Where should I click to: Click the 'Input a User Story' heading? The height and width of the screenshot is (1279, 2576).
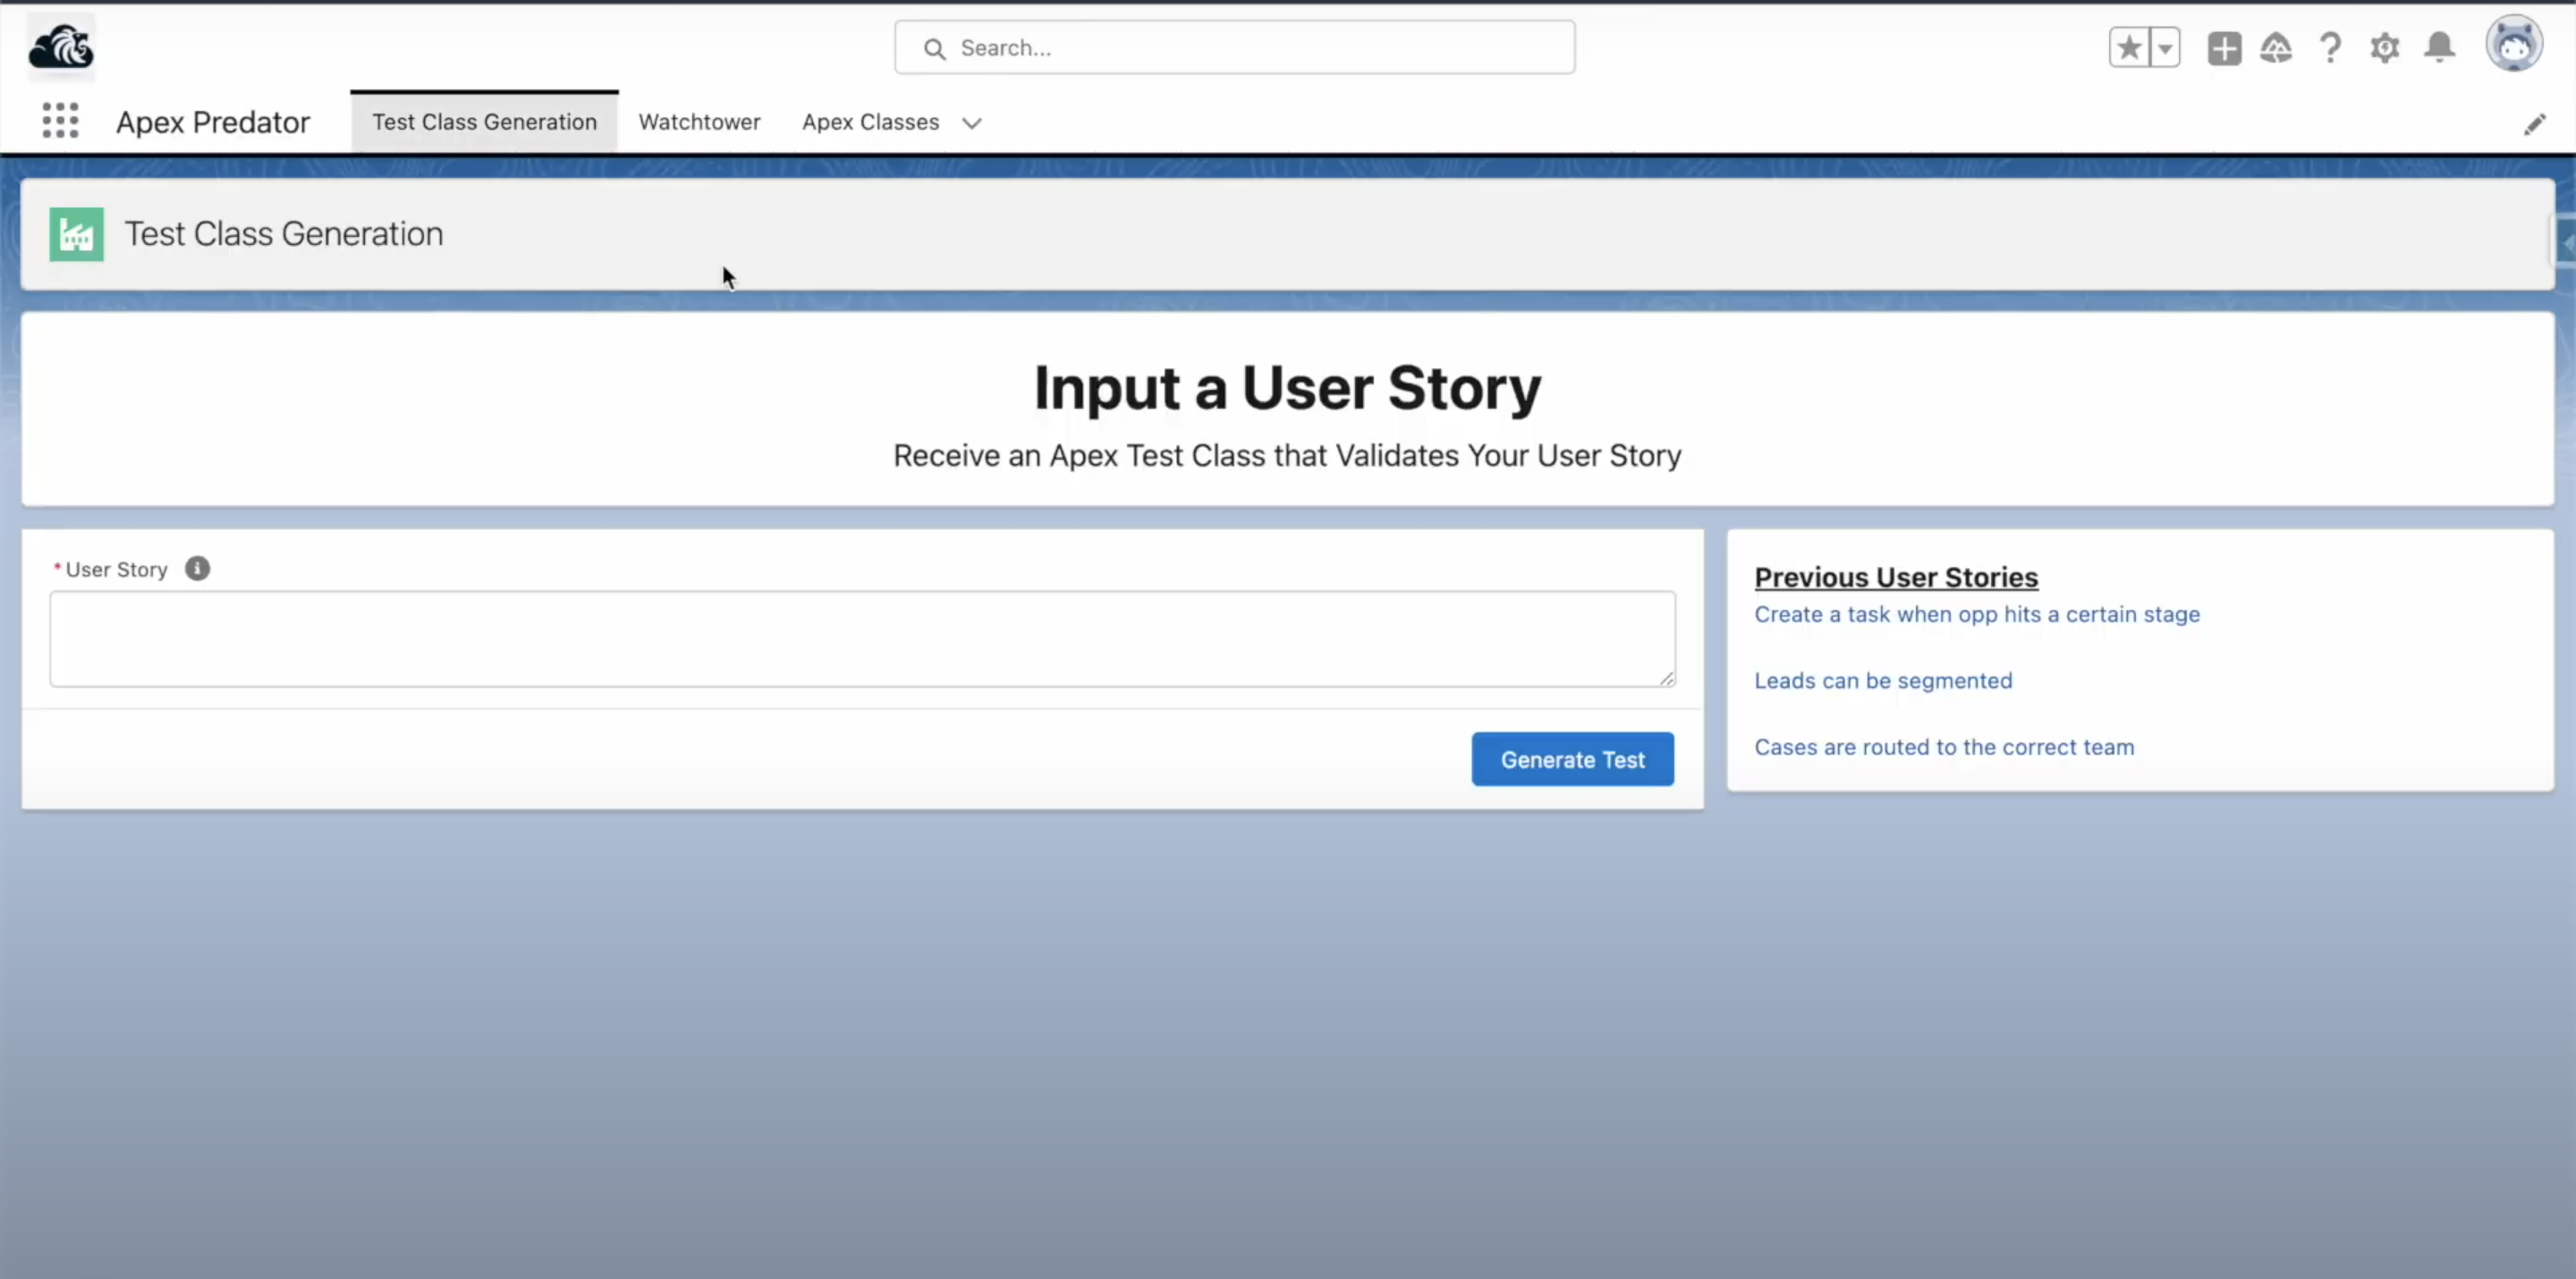tap(1287, 388)
